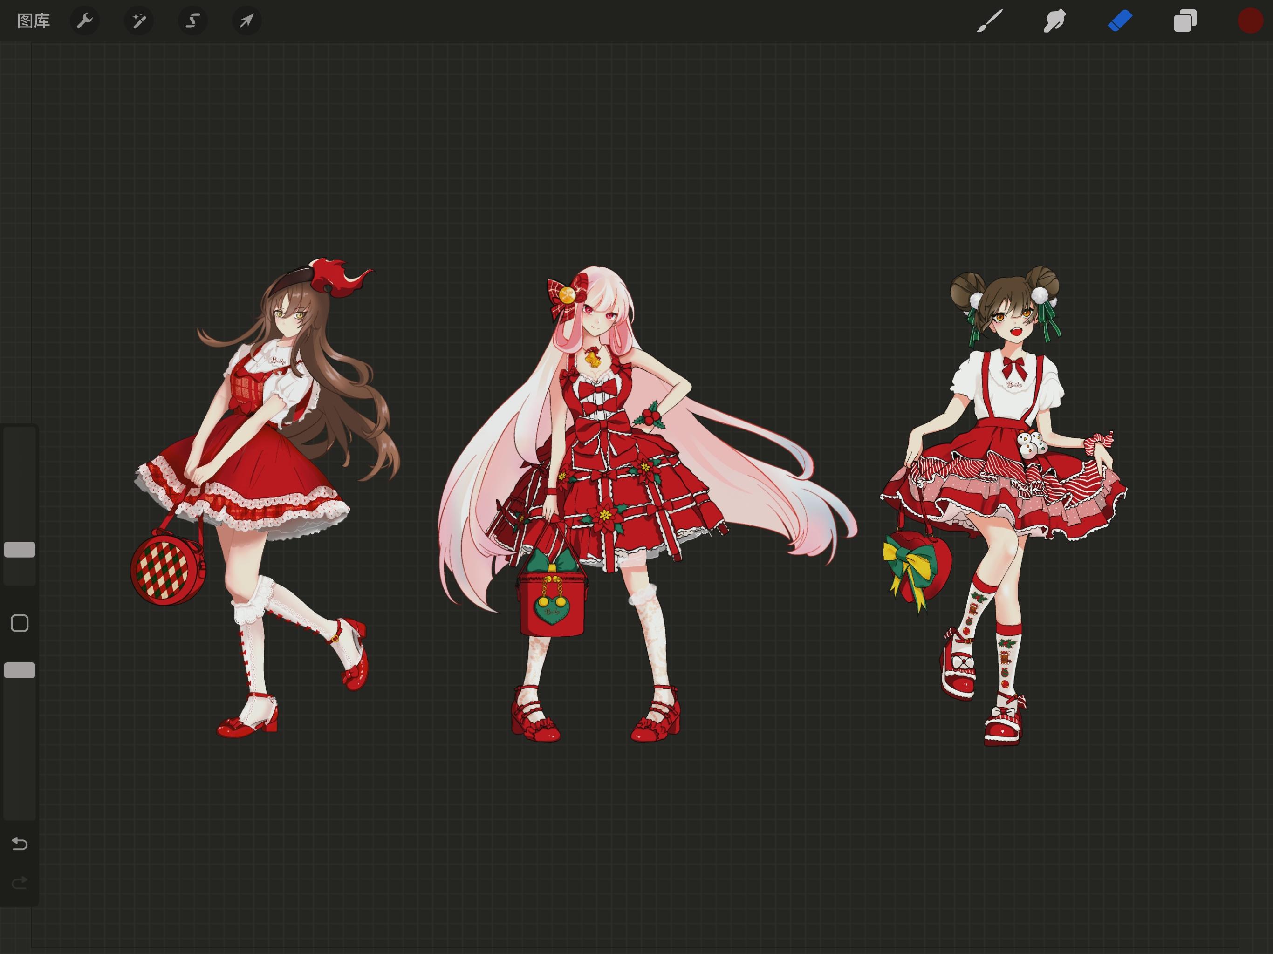Open the red color swatch picker
The image size is (1273, 954).
point(1250,21)
